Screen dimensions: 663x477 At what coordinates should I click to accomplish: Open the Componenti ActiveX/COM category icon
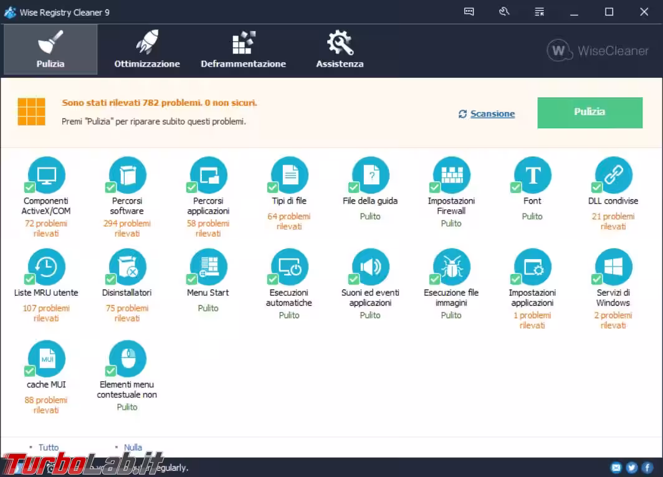point(47,175)
